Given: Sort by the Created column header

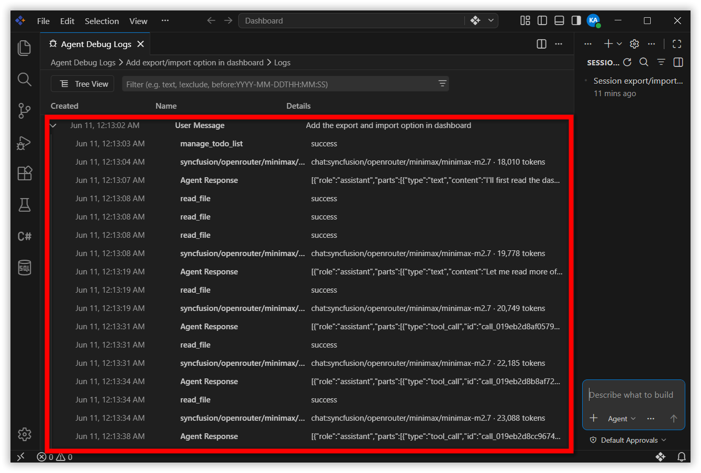Looking at the screenshot, I should pyautogui.click(x=64, y=106).
